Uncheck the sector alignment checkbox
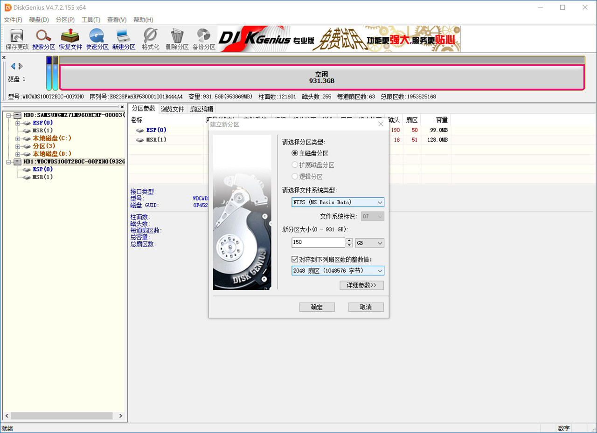This screenshot has height=433, width=597. [294, 260]
